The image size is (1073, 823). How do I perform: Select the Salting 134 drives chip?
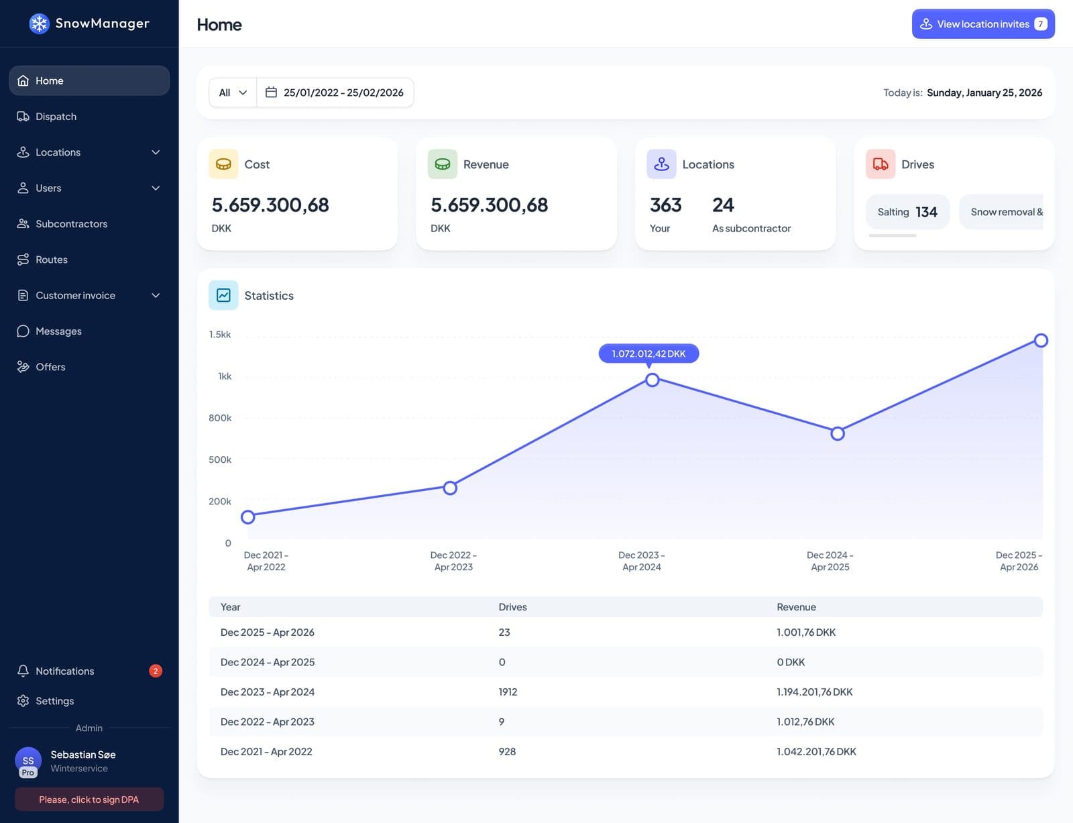(x=907, y=212)
